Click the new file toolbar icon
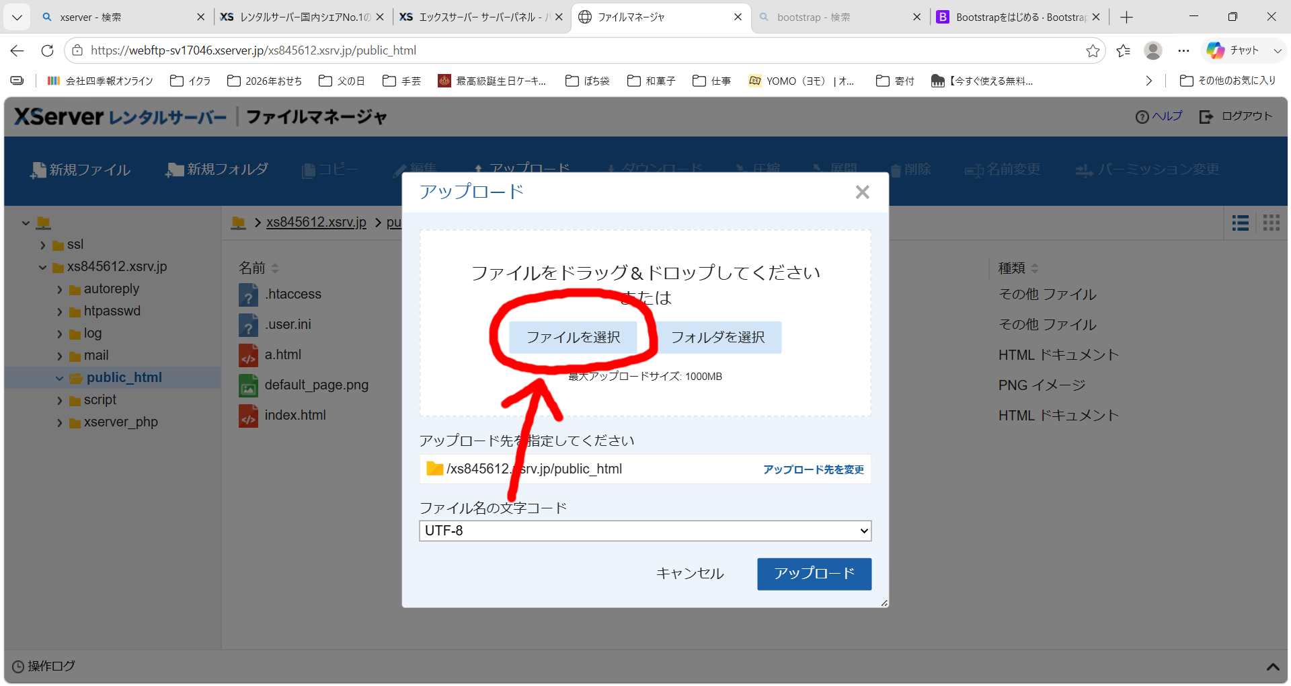Viewport: 1291px width, 686px height. coord(38,170)
